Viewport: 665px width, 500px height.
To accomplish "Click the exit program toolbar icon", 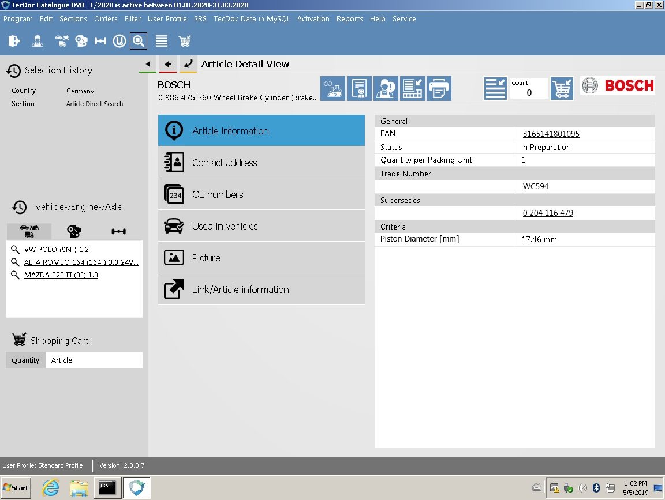I will click(x=14, y=41).
